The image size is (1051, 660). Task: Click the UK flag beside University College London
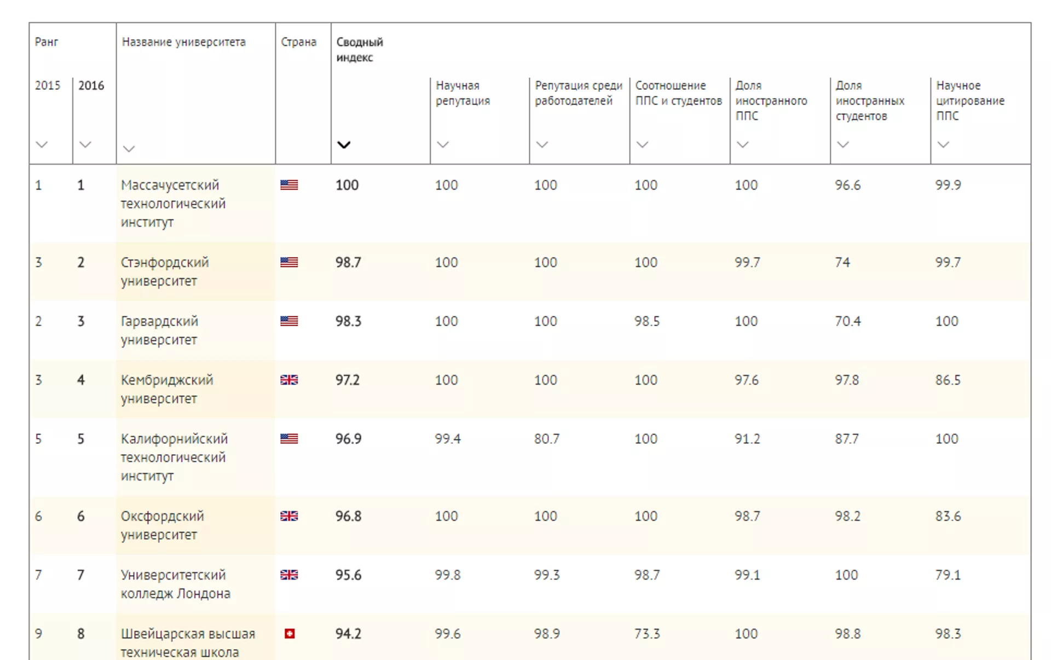pos(289,575)
